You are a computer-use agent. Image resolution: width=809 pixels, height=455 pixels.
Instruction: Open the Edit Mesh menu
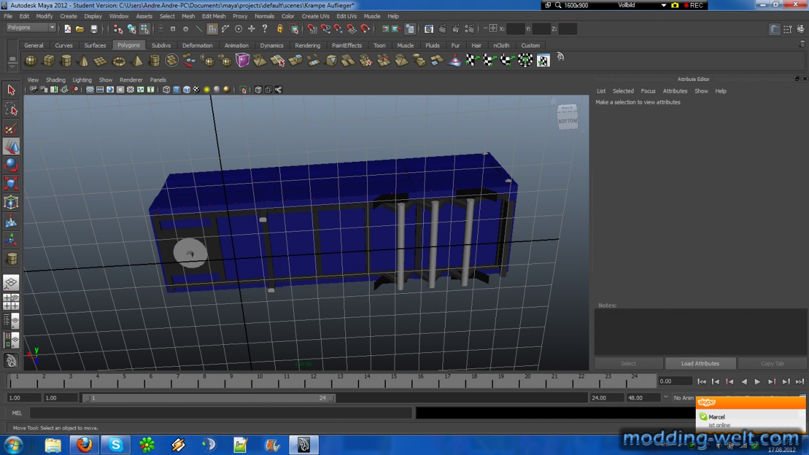[x=213, y=16]
